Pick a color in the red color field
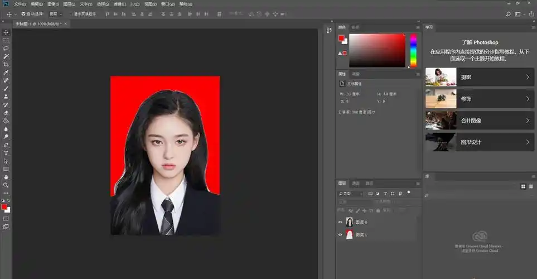This screenshot has height=279, width=537. click(x=377, y=50)
